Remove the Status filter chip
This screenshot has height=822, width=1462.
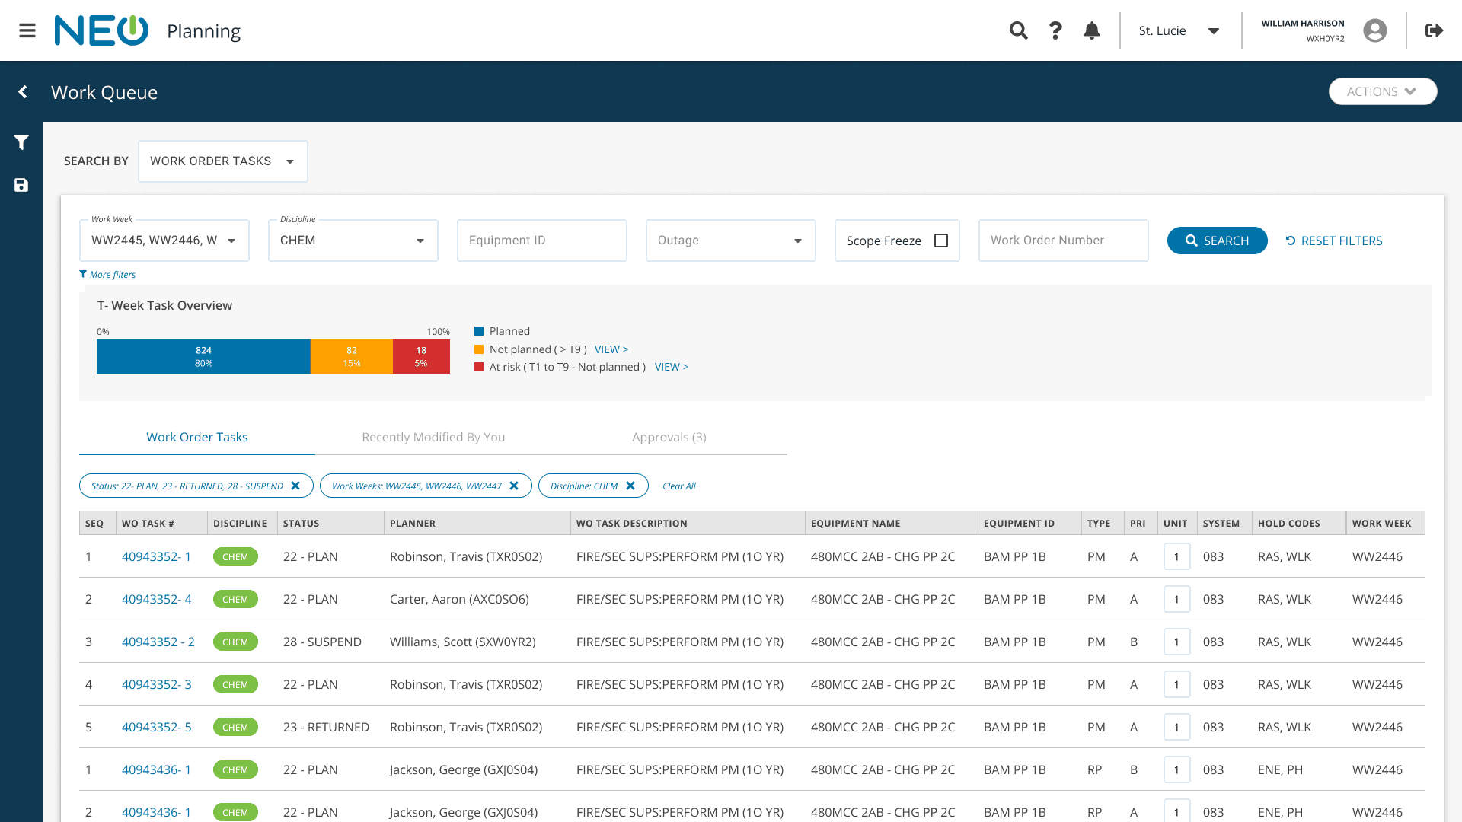[295, 486]
